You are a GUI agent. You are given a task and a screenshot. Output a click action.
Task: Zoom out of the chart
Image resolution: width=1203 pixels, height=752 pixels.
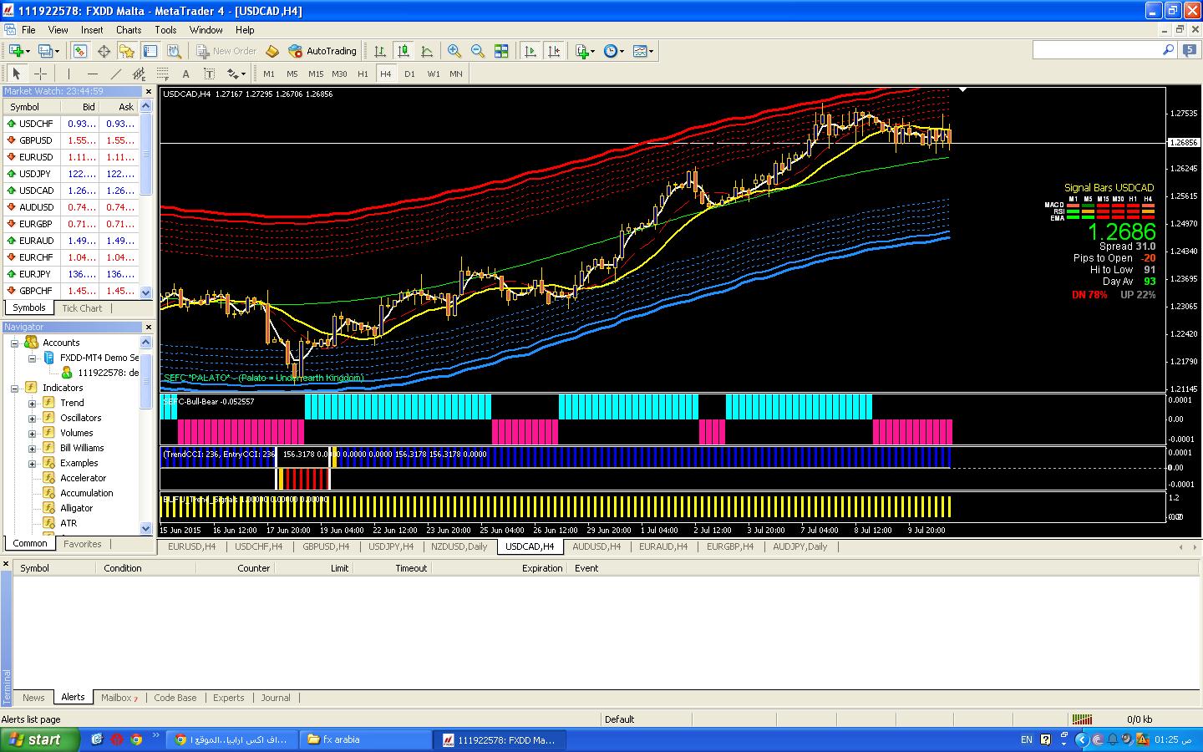[478, 51]
